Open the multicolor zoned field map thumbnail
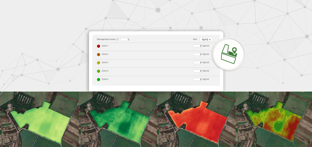This screenshot has height=147, width=312. coord(274,119)
